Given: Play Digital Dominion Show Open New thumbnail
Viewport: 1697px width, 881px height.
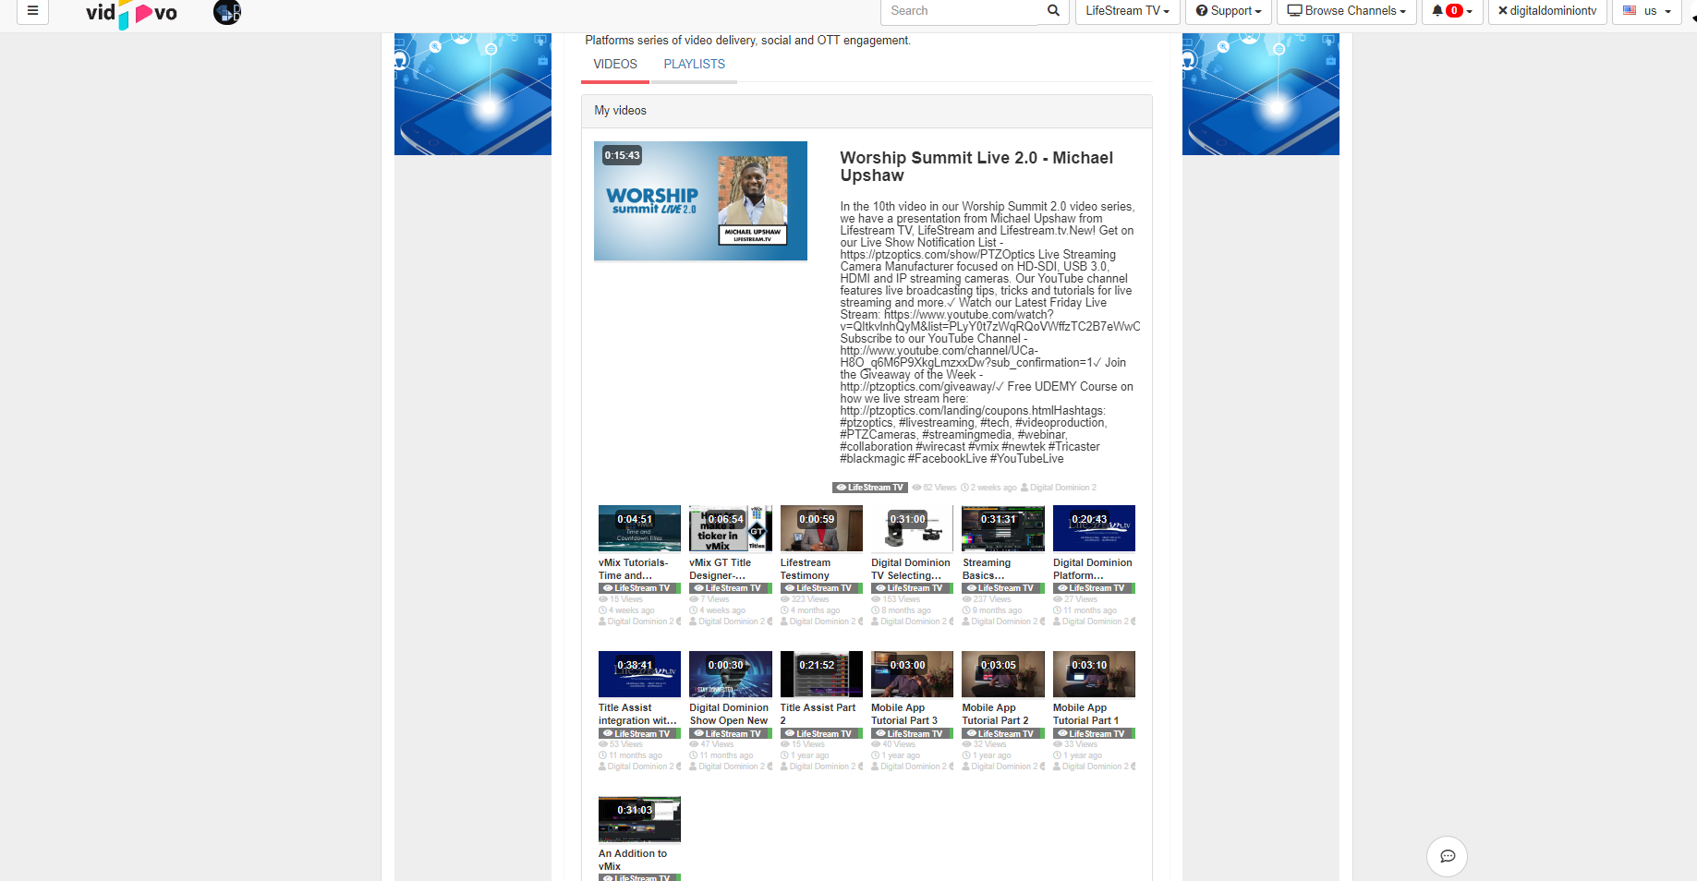Looking at the screenshot, I should click(730, 674).
